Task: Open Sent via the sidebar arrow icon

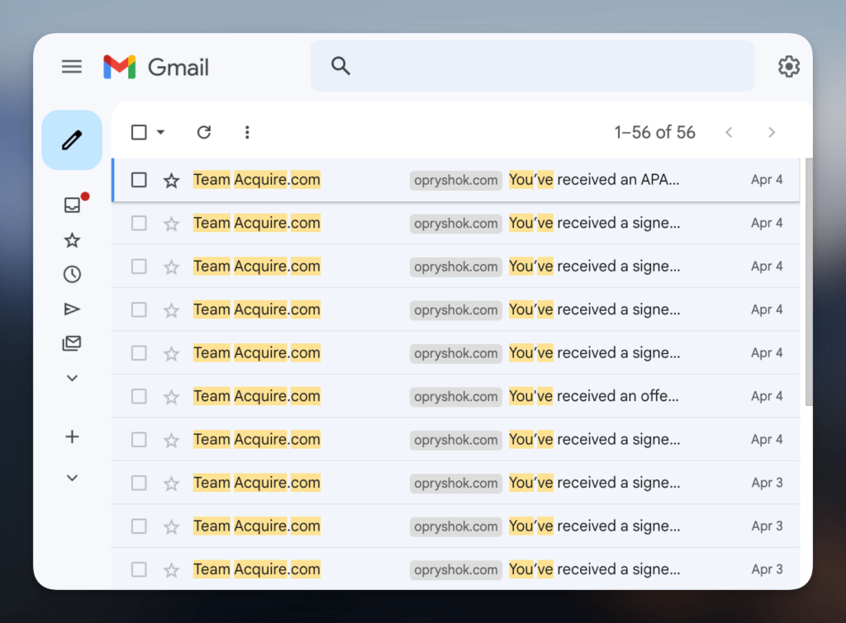Action: coord(73,309)
